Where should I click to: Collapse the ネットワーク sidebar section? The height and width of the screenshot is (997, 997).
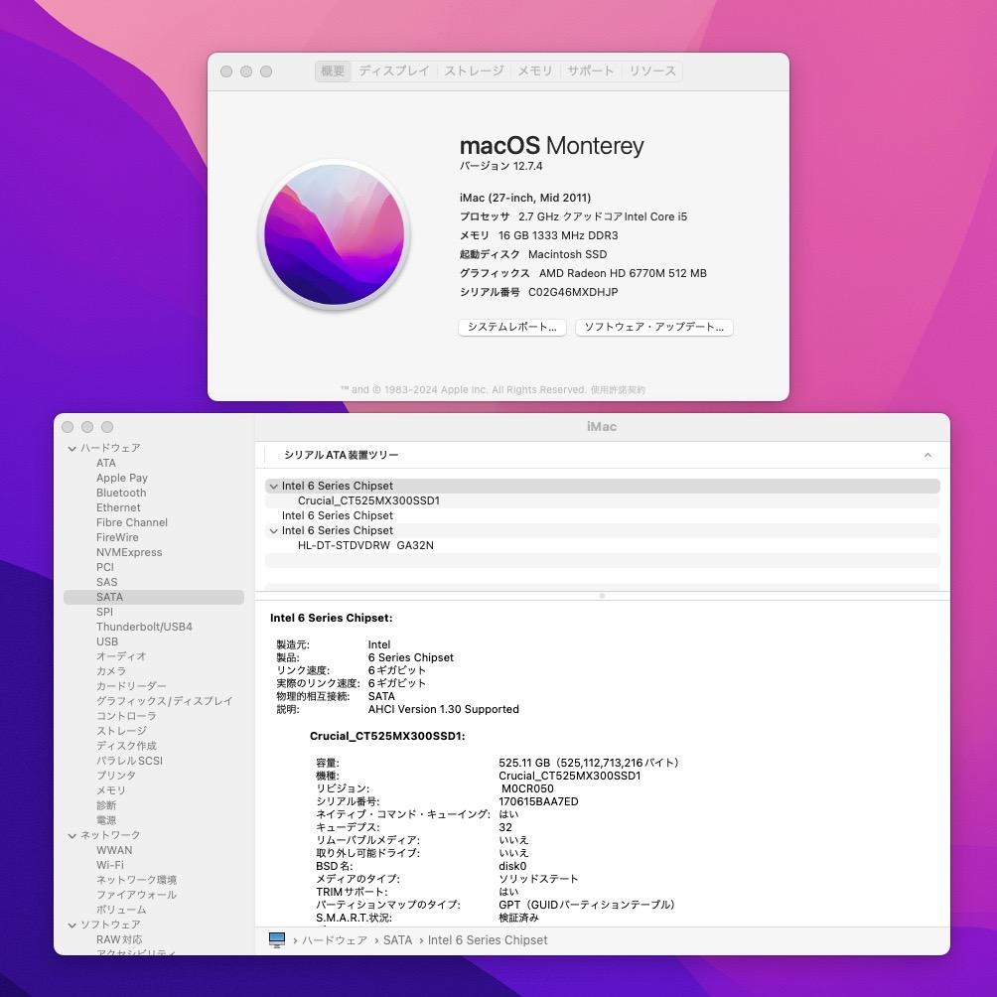(x=71, y=834)
